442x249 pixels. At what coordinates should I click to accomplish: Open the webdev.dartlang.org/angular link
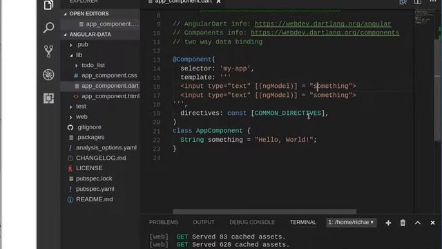[323, 24]
